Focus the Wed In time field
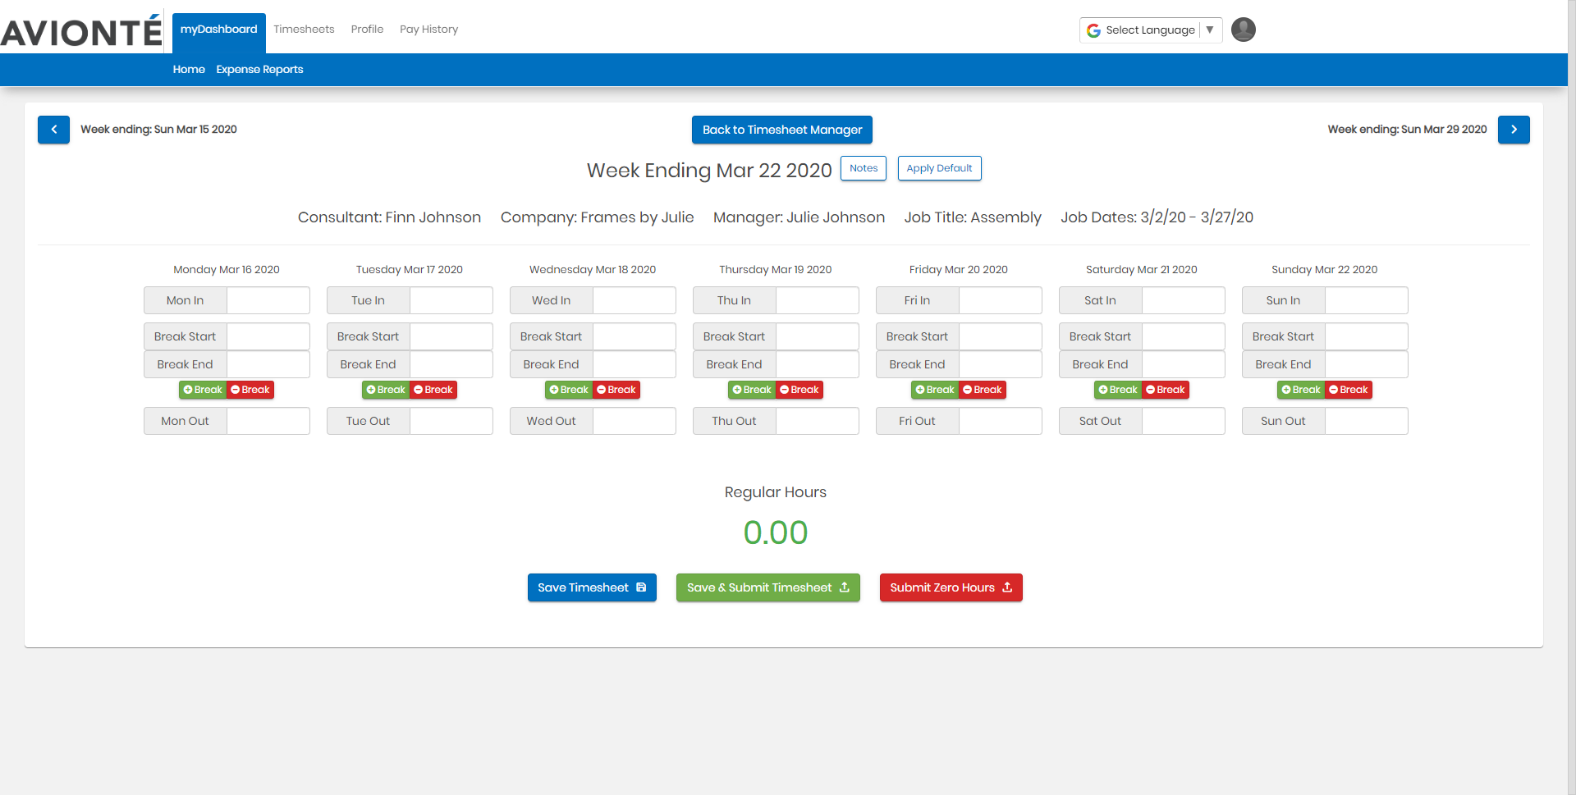 click(x=635, y=300)
